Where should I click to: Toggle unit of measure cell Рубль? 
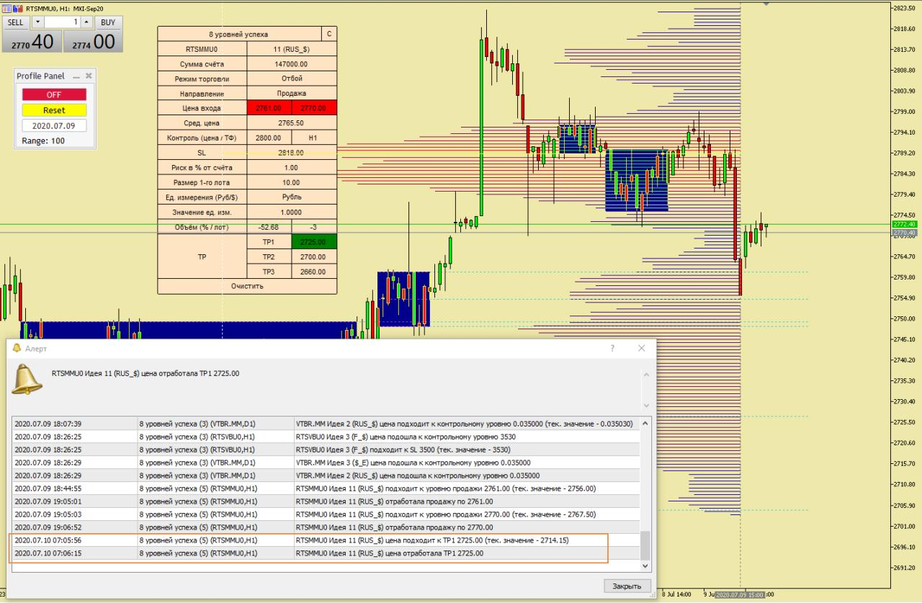[x=292, y=197]
